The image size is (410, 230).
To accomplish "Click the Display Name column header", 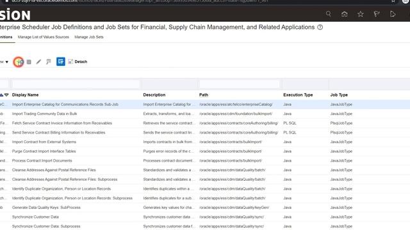I will click(x=26, y=95).
